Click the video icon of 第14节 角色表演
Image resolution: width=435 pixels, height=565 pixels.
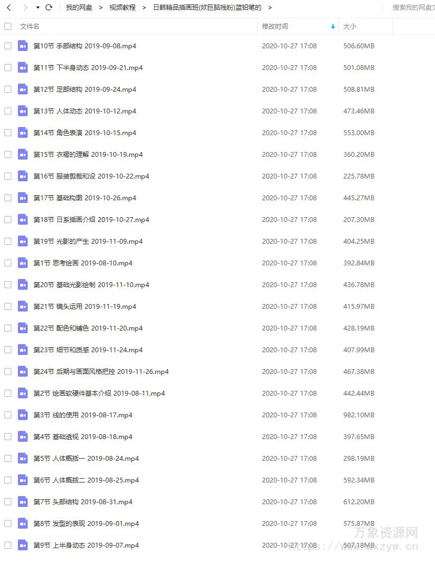[23, 133]
